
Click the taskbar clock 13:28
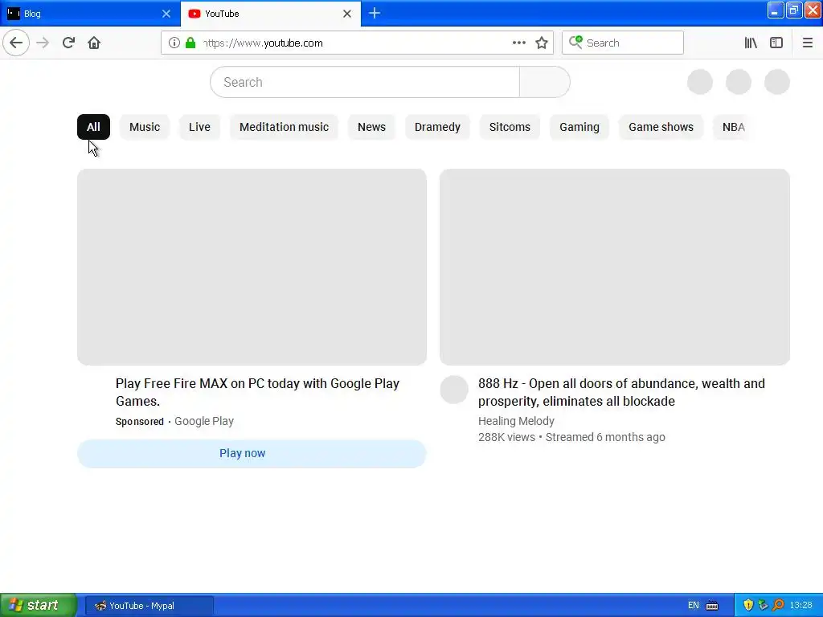pos(800,606)
